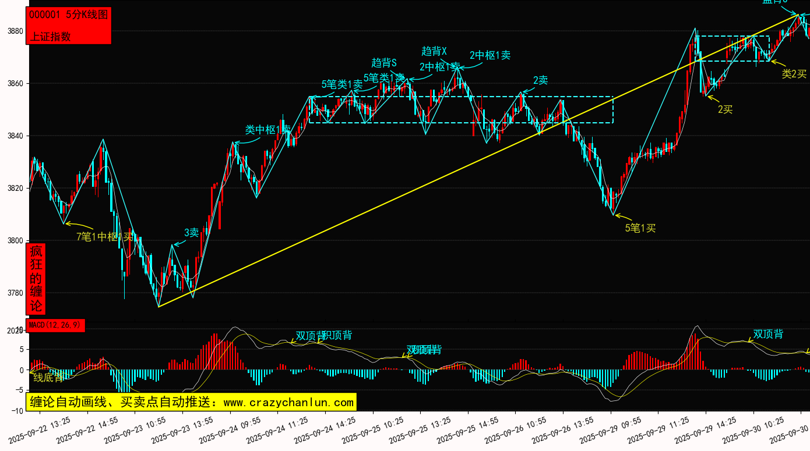The height and width of the screenshot is (451, 810).
Task: Select the 类2买 buy annotation
Action: [794, 74]
